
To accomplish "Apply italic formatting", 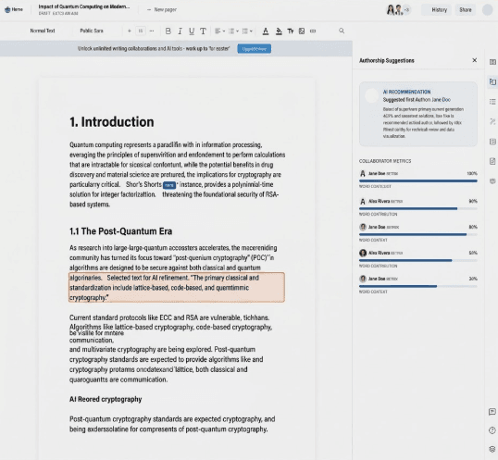I will coord(180,31).
